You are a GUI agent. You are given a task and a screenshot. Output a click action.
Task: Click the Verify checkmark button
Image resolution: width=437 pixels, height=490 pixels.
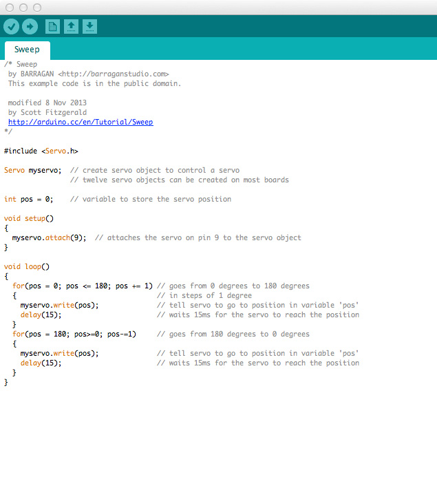tap(11, 27)
